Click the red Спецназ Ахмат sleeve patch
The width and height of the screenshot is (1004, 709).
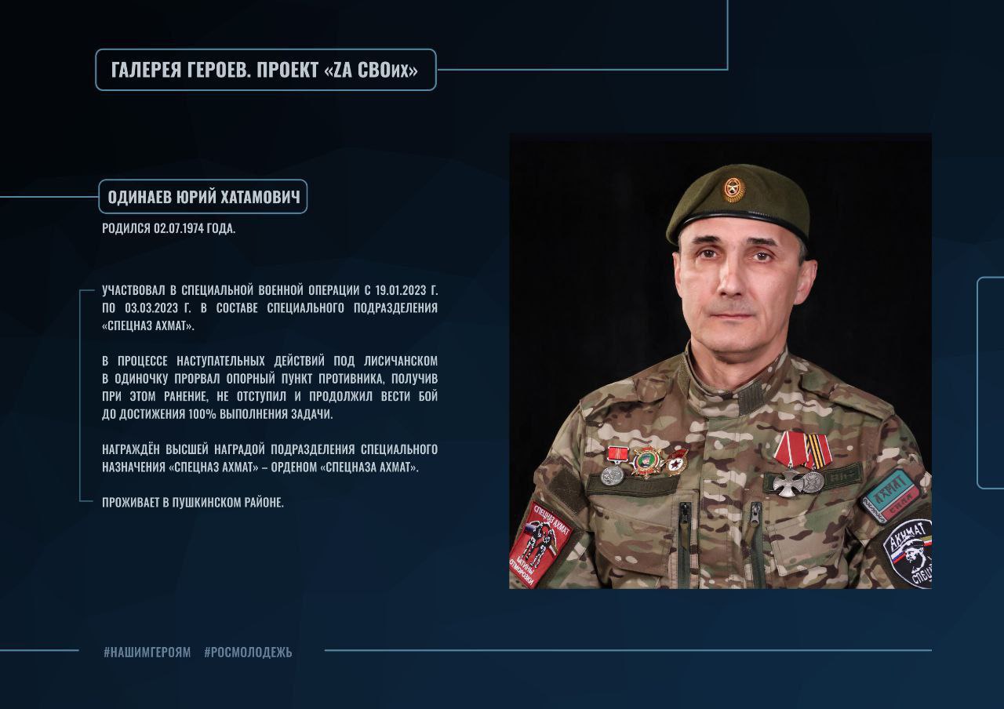(538, 541)
